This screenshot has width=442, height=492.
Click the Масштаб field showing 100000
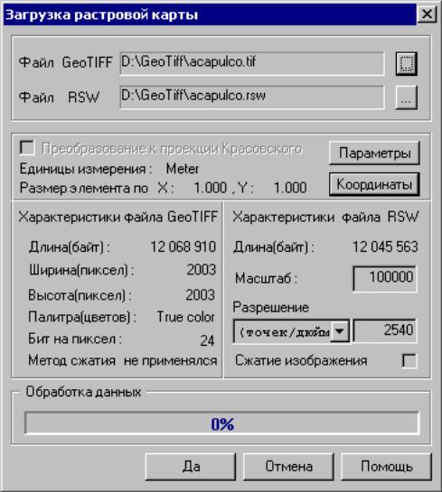[x=385, y=278]
